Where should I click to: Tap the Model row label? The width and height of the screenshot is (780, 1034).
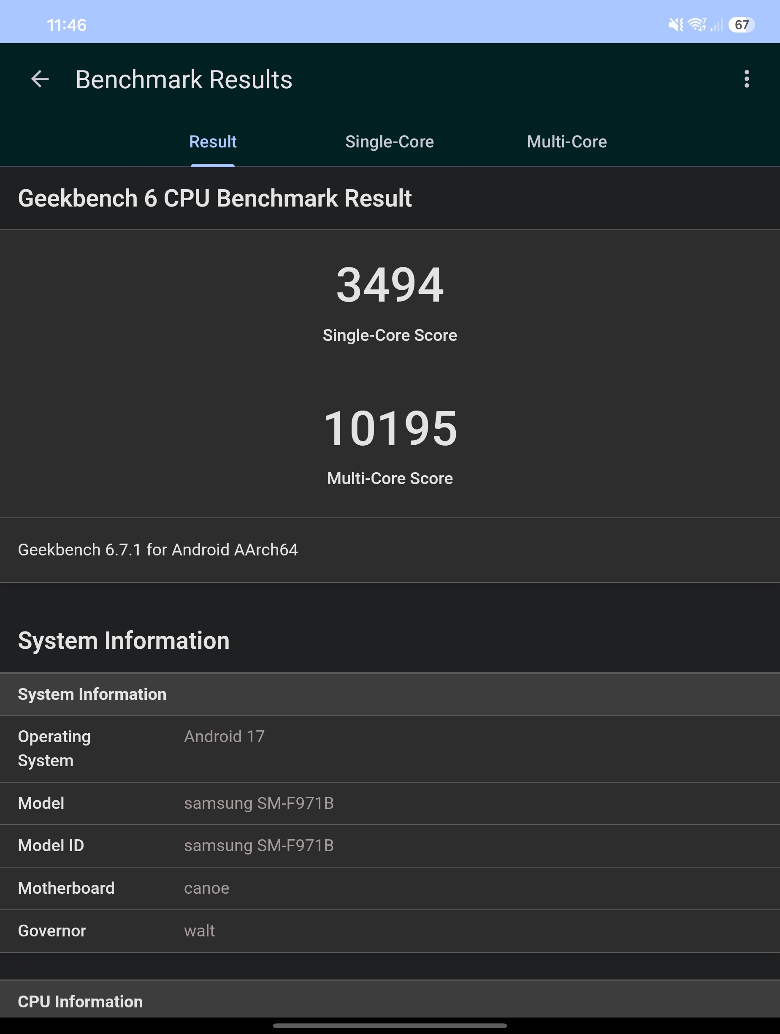pyautogui.click(x=41, y=803)
